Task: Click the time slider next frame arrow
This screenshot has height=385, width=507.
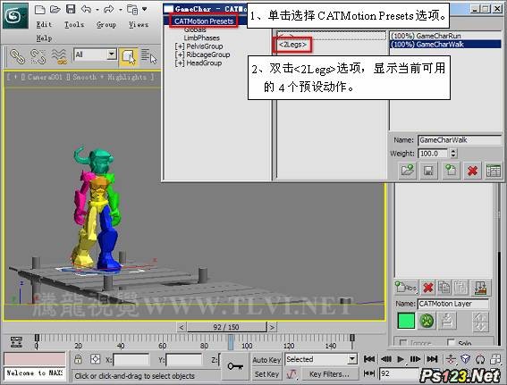Action: click(x=272, y=327)
